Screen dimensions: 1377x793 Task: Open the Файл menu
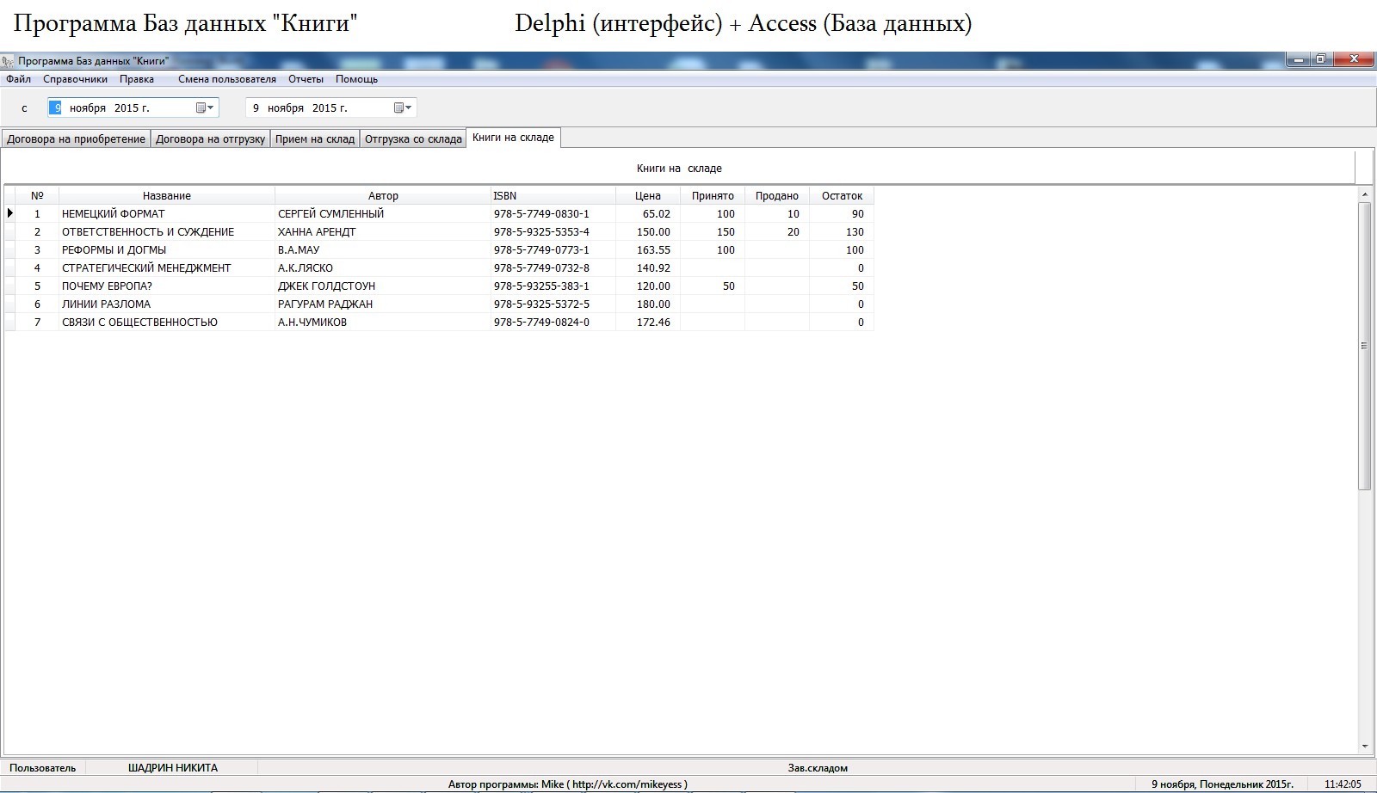[18, 79]
